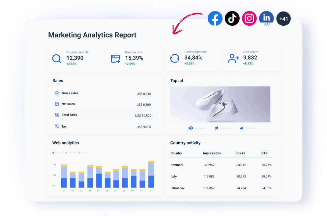Click the Bounce rate card icon
Image resolution: width=327 pixels, height=216 pixels.
point(115,58)
